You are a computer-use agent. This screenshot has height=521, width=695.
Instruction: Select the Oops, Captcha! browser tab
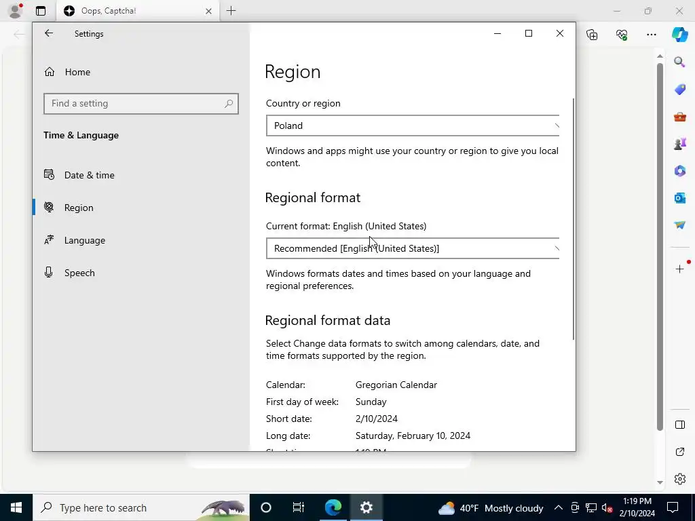point(137,11)
